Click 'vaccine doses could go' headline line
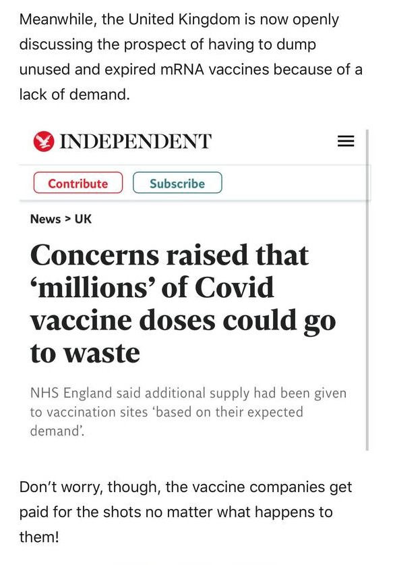The height and width of the screenshot is (565, 393). coord(183,321)
